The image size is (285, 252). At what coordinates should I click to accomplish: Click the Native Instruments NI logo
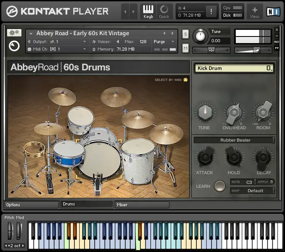tap(273, 11)
